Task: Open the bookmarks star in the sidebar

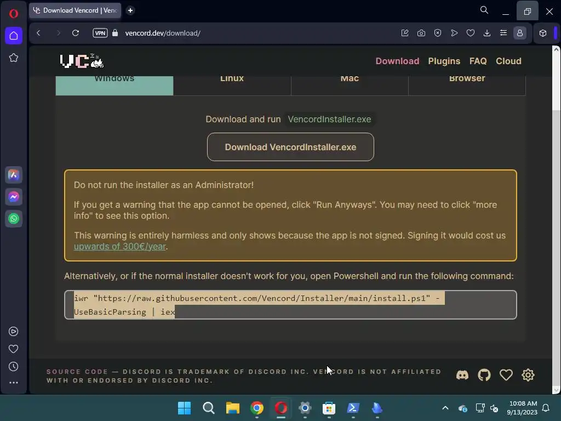Action: 14,58
